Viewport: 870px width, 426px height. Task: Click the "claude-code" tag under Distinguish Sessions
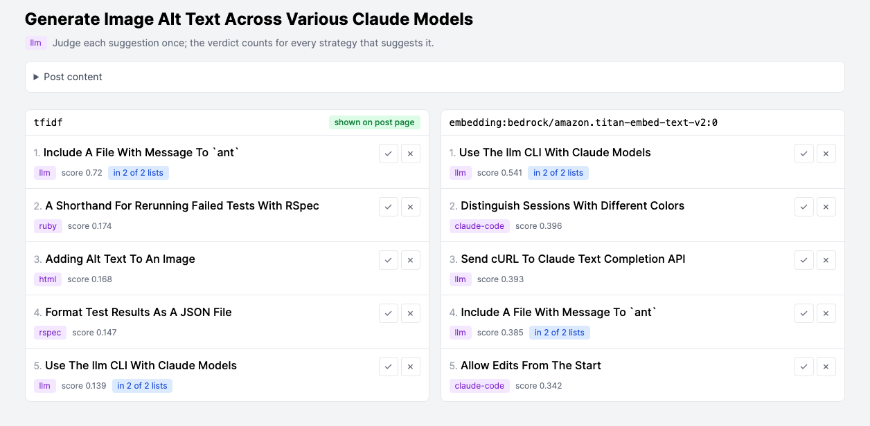[480, 226]
